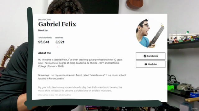The height and width of the screenshot is (111, 199).
Task: Click the faded "My goal is to teach" paragraph
Action: click(x=80, y=89)
